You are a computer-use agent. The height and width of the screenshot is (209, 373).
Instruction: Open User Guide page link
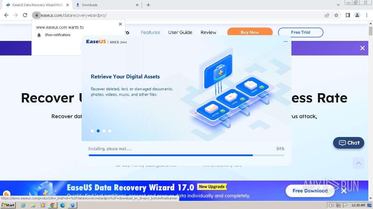[180, 33]
